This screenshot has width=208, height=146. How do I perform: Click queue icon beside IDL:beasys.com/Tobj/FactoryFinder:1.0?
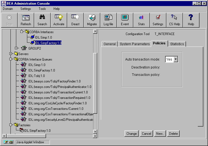23,81
